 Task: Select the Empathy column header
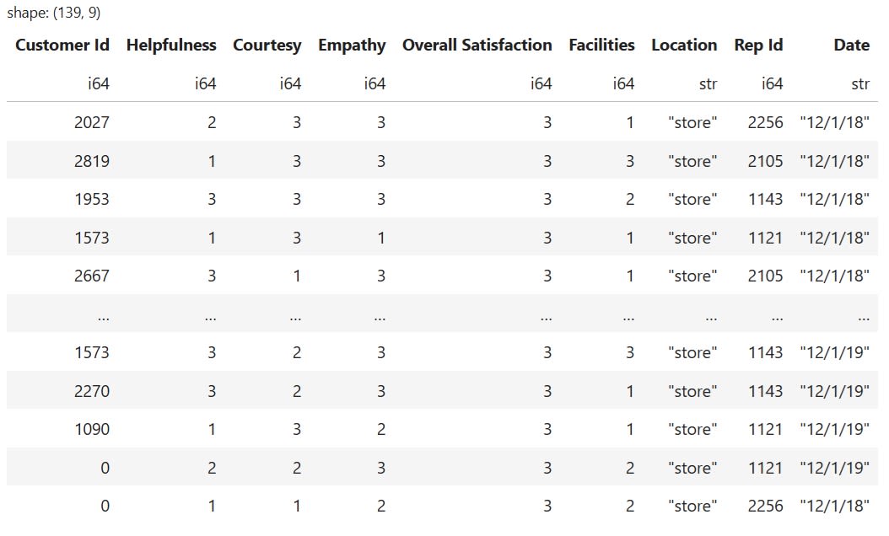[352, 46]
